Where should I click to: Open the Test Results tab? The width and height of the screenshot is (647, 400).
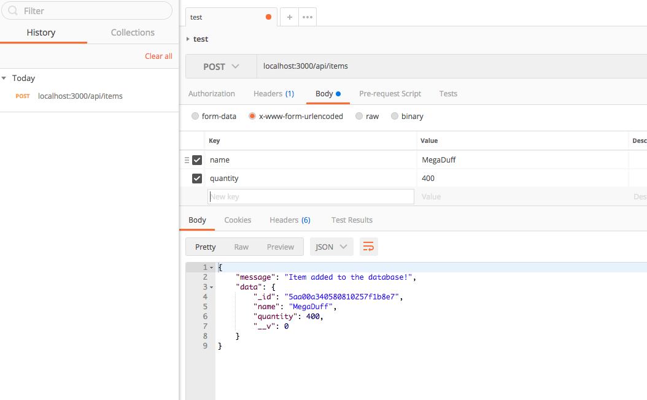352,220
